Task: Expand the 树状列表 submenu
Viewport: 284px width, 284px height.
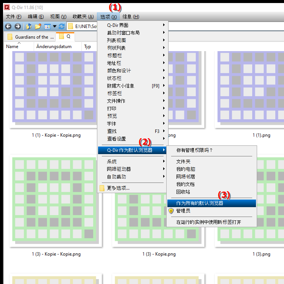Action: click(x=133, y=48)
